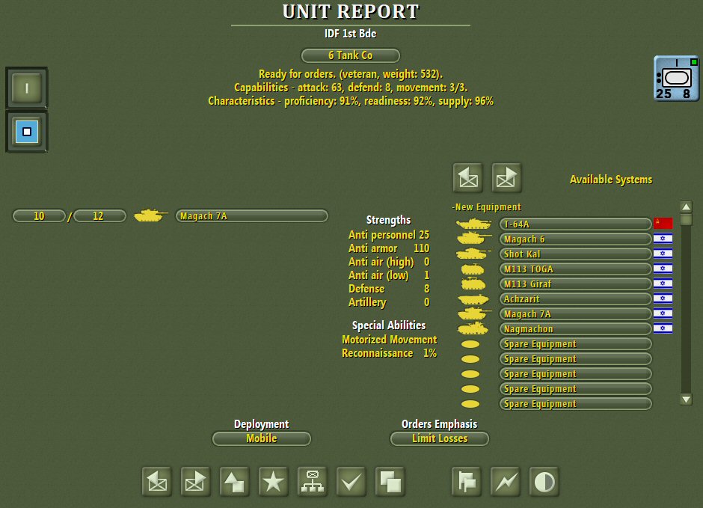Screen dimensions: 703x508
Task: Click the Magach 6 tank silhouette icon
Action: pyautogui.click(x=473, y=239)
